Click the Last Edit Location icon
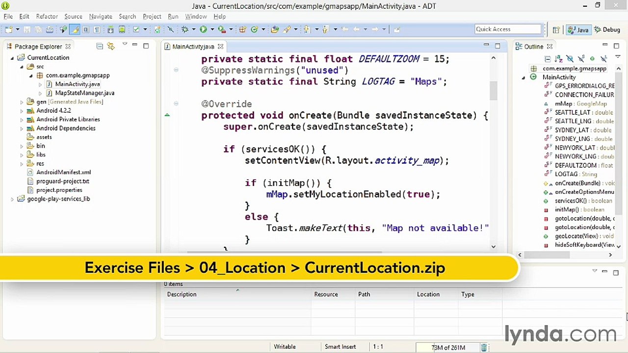This screenshot has height=353, width=628. tap(345, 29)
